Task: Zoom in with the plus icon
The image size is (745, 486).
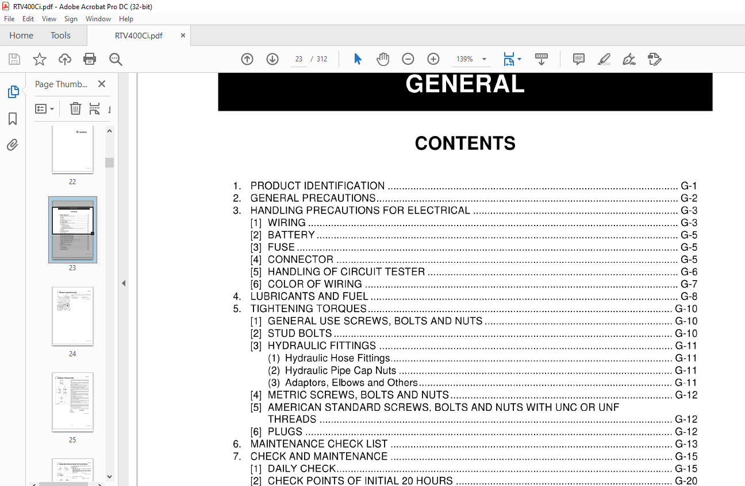Action: coord(433,59)
